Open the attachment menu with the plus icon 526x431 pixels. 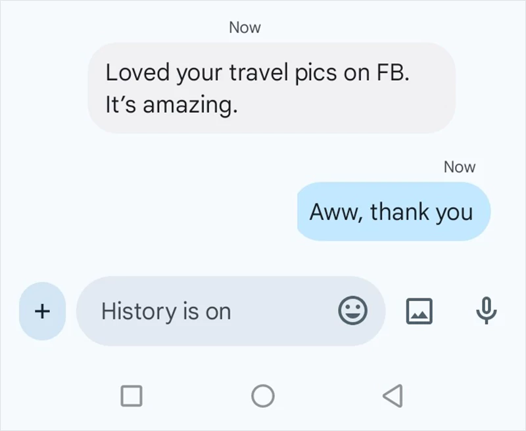[41, 311]
